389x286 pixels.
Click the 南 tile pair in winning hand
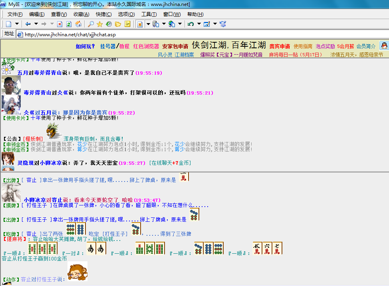[96, 248]
